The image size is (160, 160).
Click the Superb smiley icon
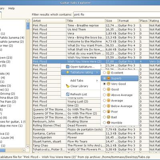[109, 78]
